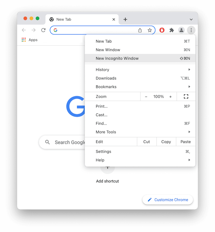Click the reload page icon
Screen dimensions: 215x232
click(43, 30)
